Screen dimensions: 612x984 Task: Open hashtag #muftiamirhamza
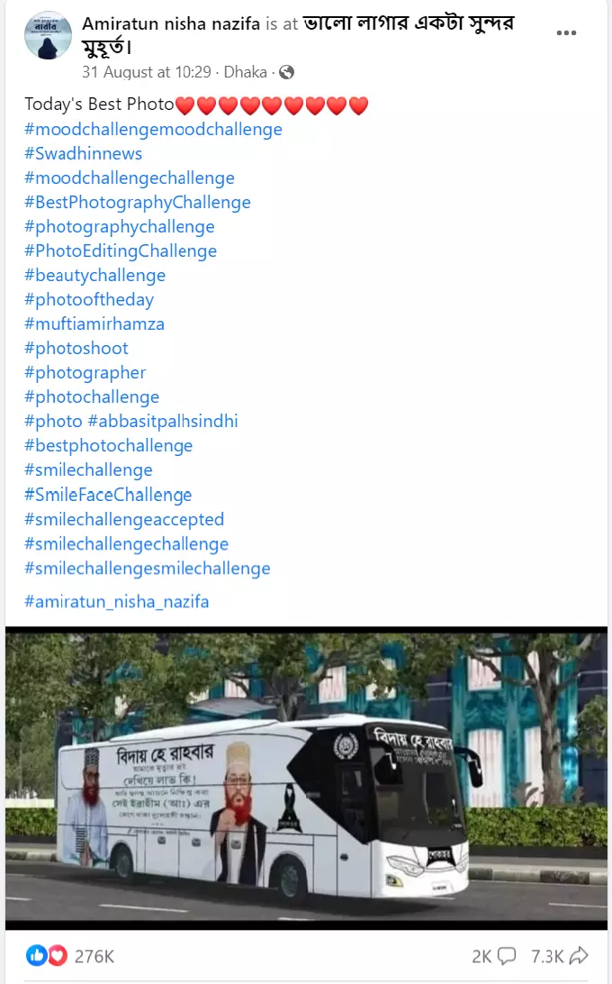pos(94,323)
